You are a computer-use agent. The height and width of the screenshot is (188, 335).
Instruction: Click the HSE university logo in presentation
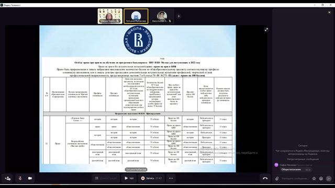(138, 40)
